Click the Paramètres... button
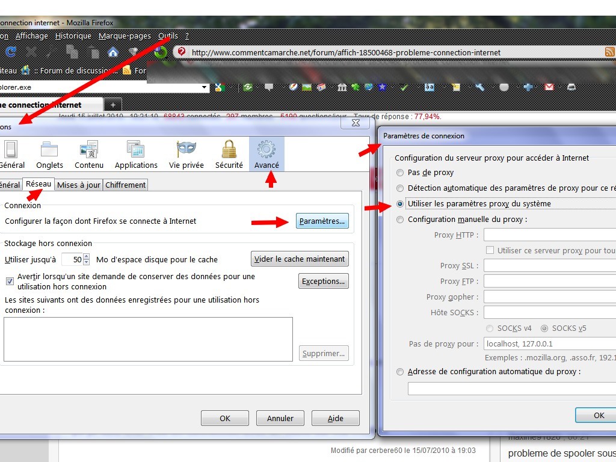The width and height of the screenshot is (616, 462). click(322, 221)
